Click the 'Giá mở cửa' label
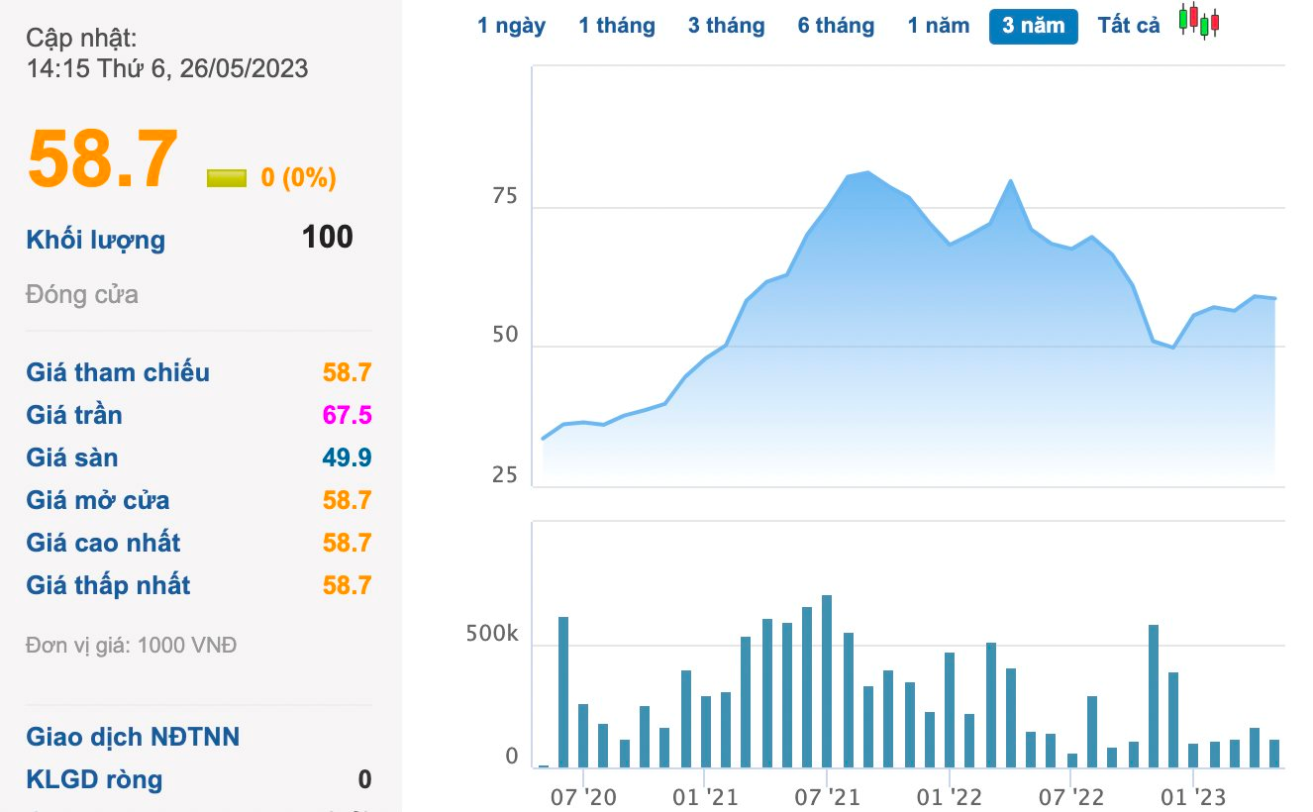The image size is (1313, 812). click(98, 500)
